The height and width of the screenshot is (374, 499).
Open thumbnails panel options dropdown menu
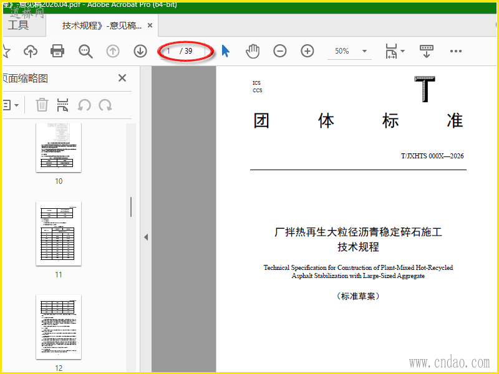pos(10,105)
